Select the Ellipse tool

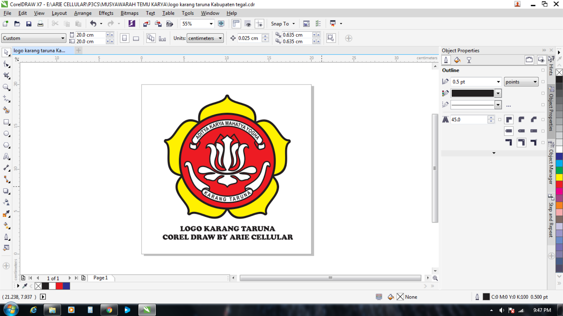(x=6, y=134)
